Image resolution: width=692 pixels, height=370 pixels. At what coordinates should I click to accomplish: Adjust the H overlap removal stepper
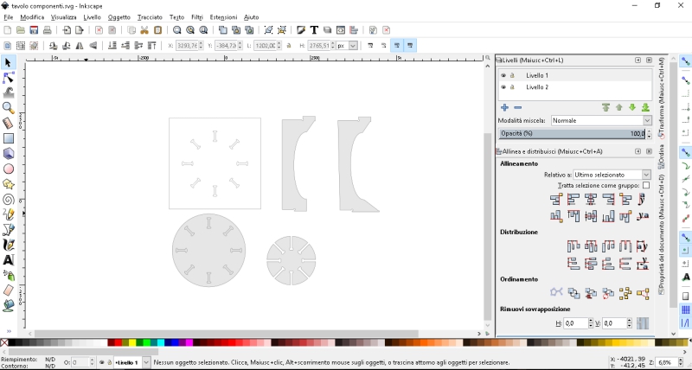pyautogui.click(x=591, y=323)
